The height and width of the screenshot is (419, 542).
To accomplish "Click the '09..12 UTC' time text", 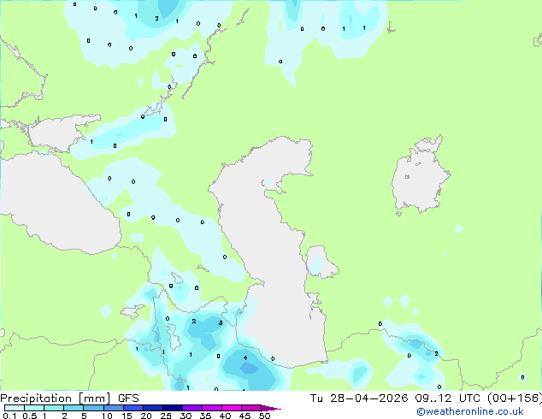I will click(448, 398).
